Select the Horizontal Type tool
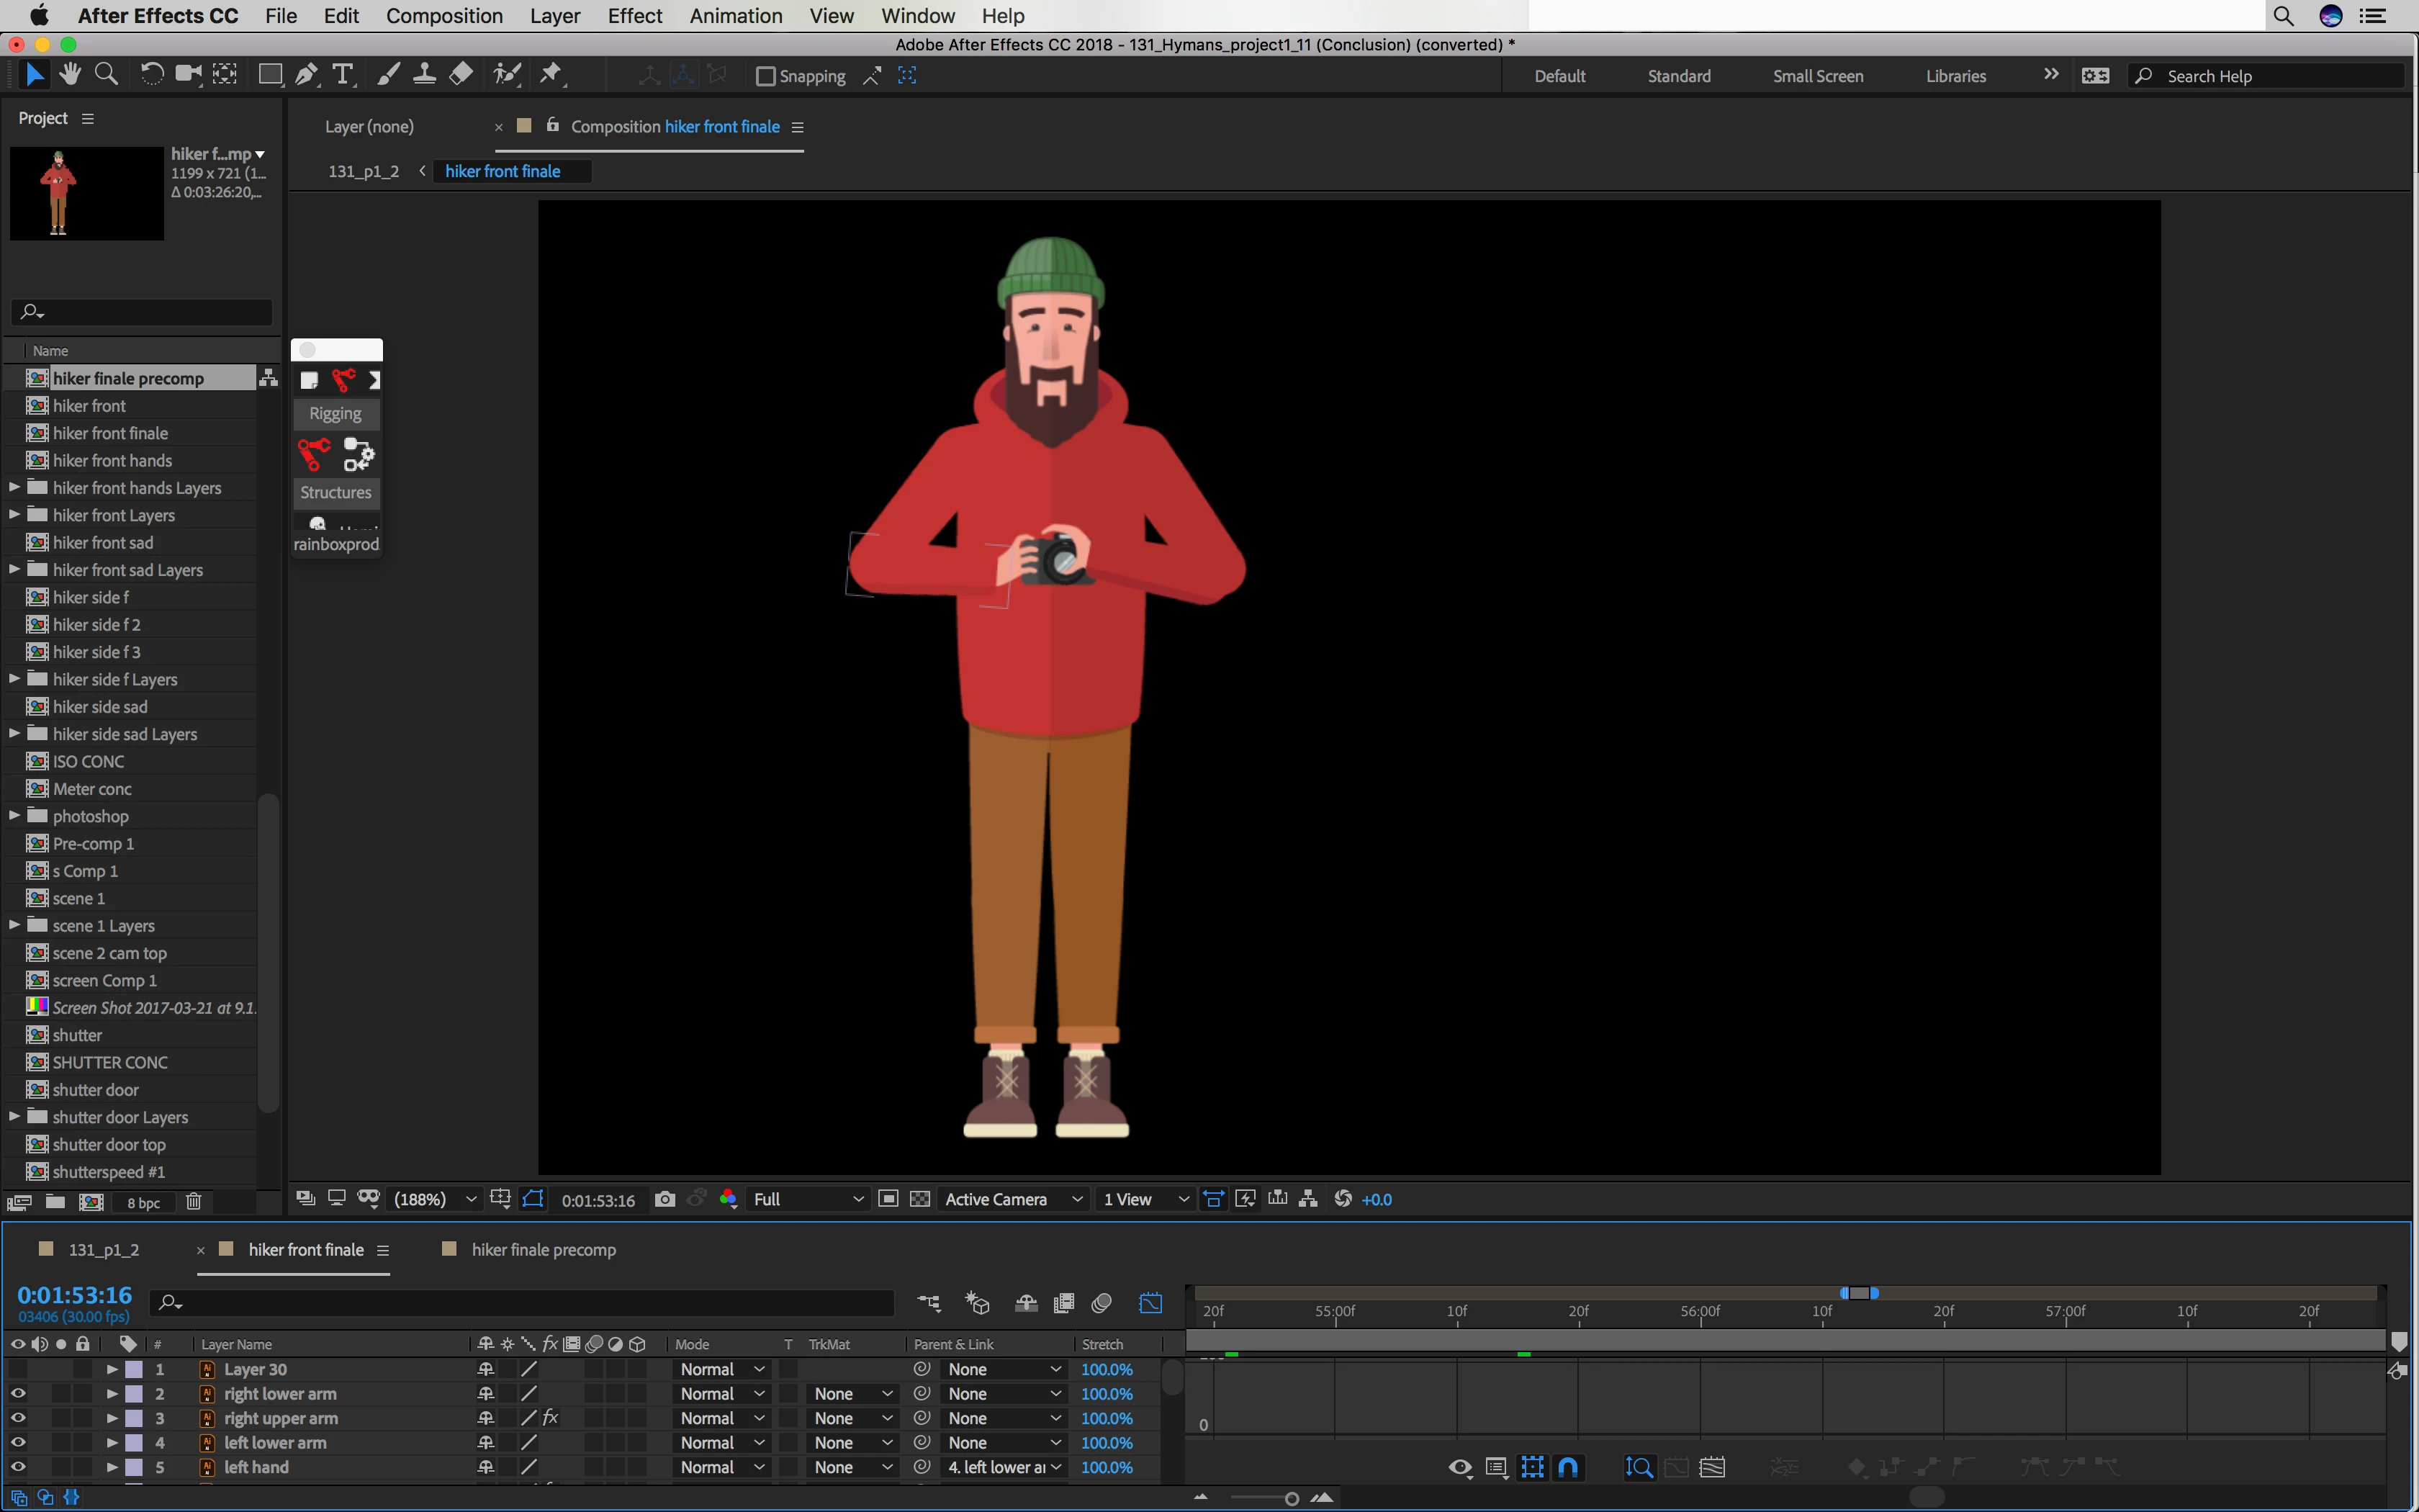 point(343,75)
